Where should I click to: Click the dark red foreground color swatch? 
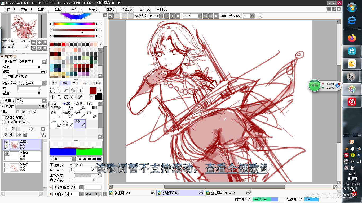click(93, 91)
